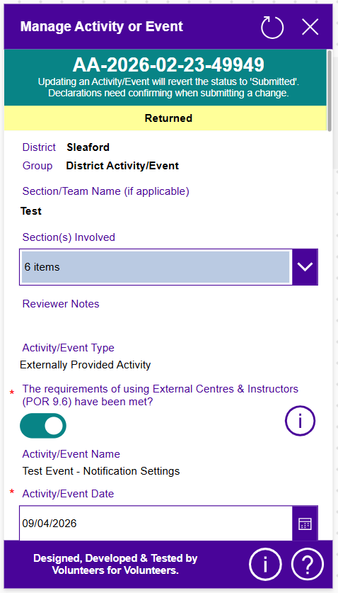Select the 'Test Event - Notification Settings' name
This screenshot has height=593, width=338.
tap(101, 471)
